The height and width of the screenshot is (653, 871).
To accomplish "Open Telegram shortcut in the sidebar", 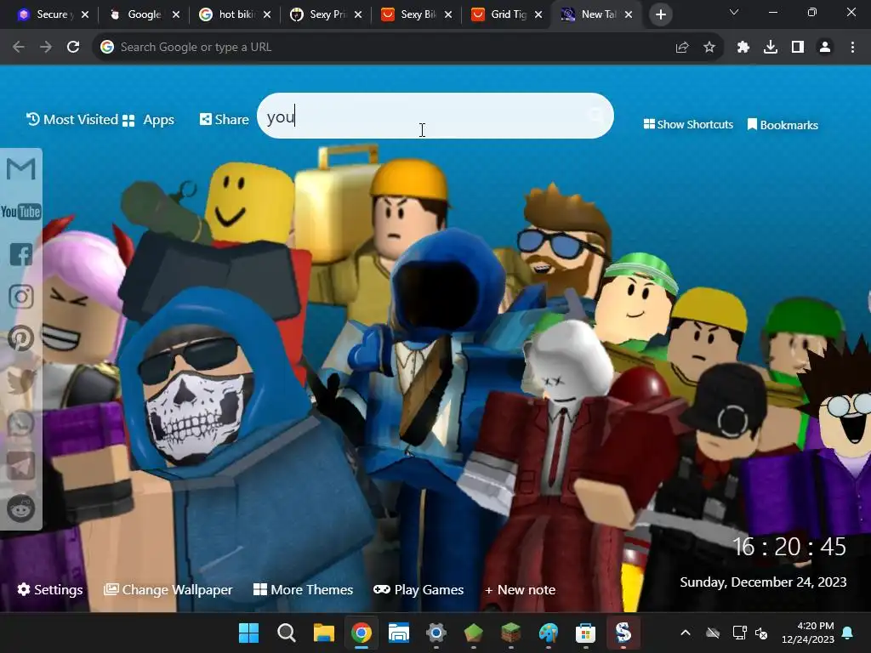I will pos(21,466).
